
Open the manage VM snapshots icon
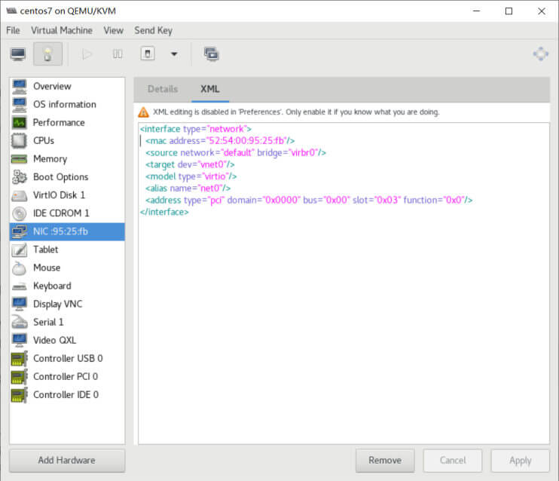coord(212,54)
